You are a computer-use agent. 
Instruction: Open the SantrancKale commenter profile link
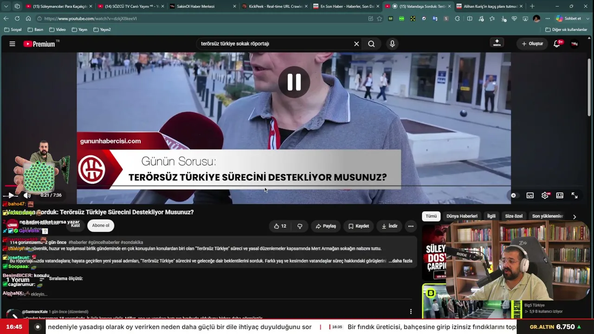pyautogui.click(x=35, y=312)
